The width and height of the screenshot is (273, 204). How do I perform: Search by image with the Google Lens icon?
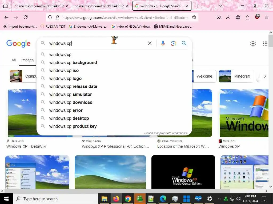click(173, 43)
